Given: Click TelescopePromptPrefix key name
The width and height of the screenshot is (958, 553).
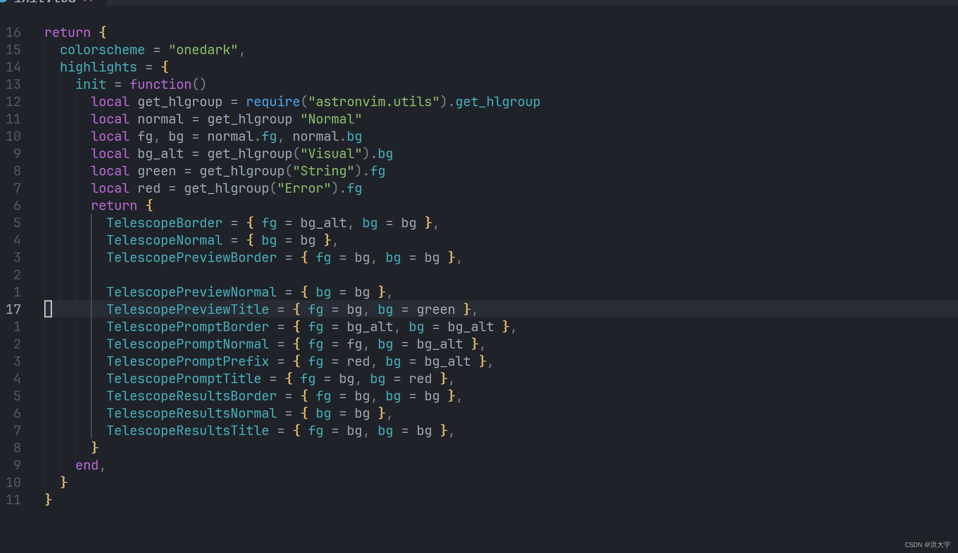Looking at the screenshot, I should 187,361.
